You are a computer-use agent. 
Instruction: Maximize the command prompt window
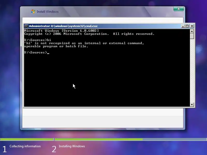tap(187, 26)
